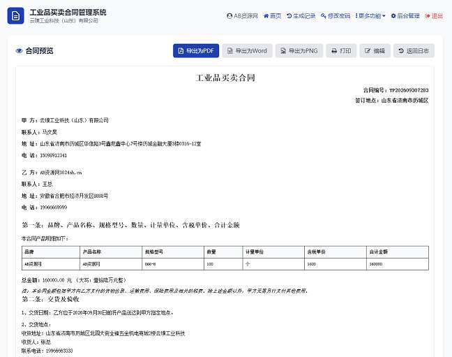The width and height of the screenshot is (452, 357).
Task: Click the 合同预览 heading
Action: point(40,51)
